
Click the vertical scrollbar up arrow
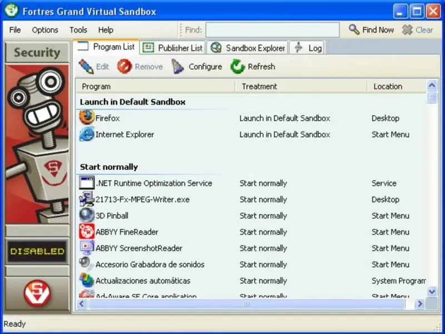432,85
